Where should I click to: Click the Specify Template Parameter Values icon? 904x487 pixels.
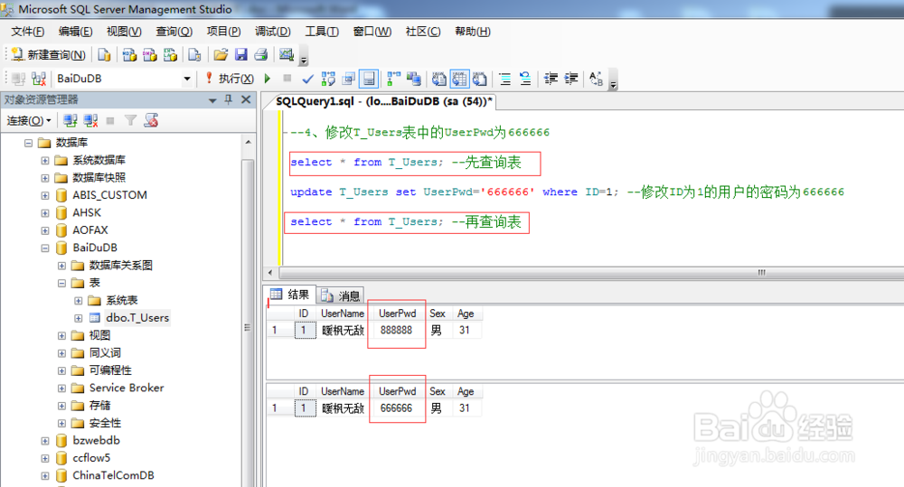pyautogui.click(x=596, y=79)
